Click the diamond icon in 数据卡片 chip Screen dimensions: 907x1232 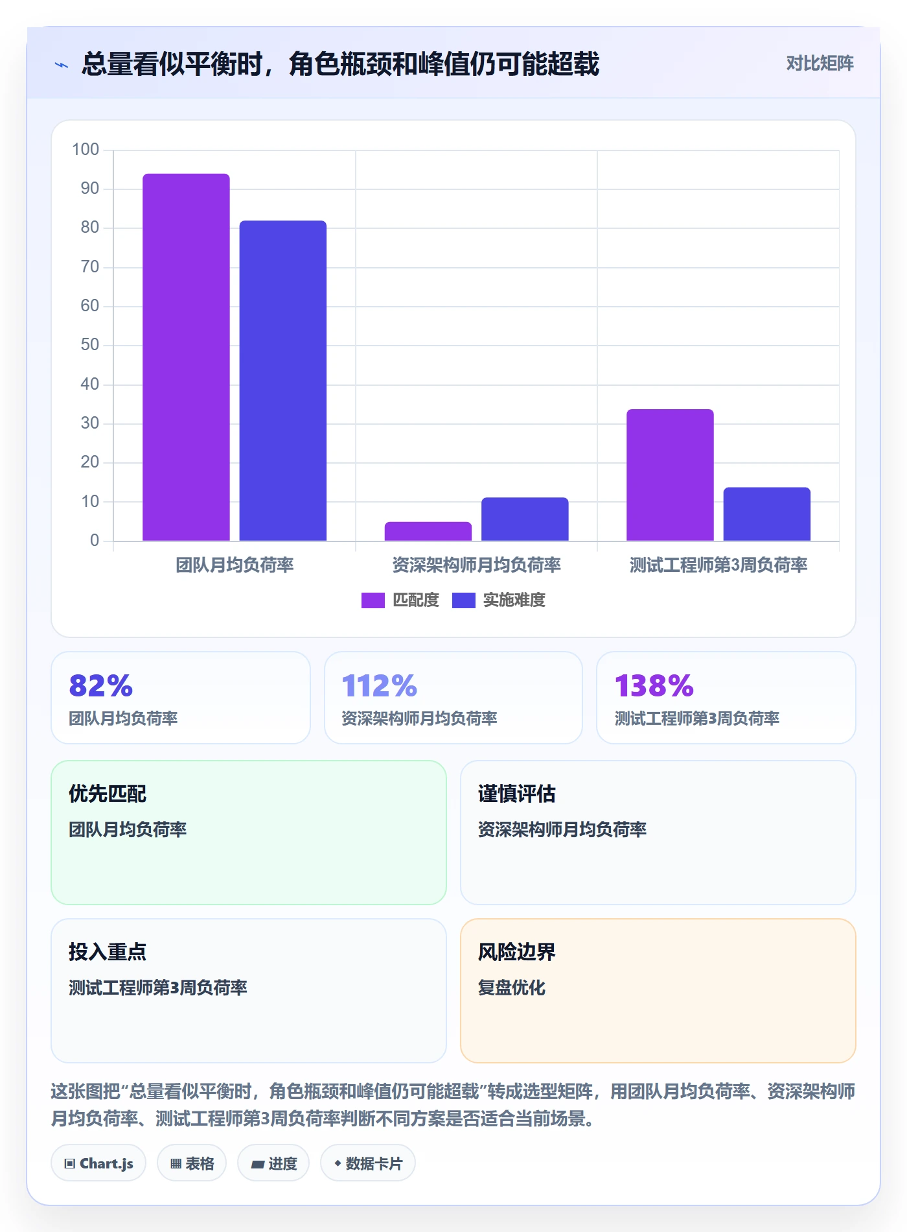[x=338, y=1164]
